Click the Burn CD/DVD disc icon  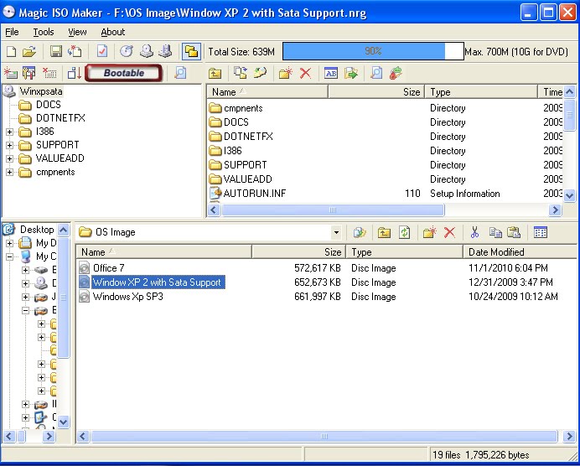coord(126,51)
